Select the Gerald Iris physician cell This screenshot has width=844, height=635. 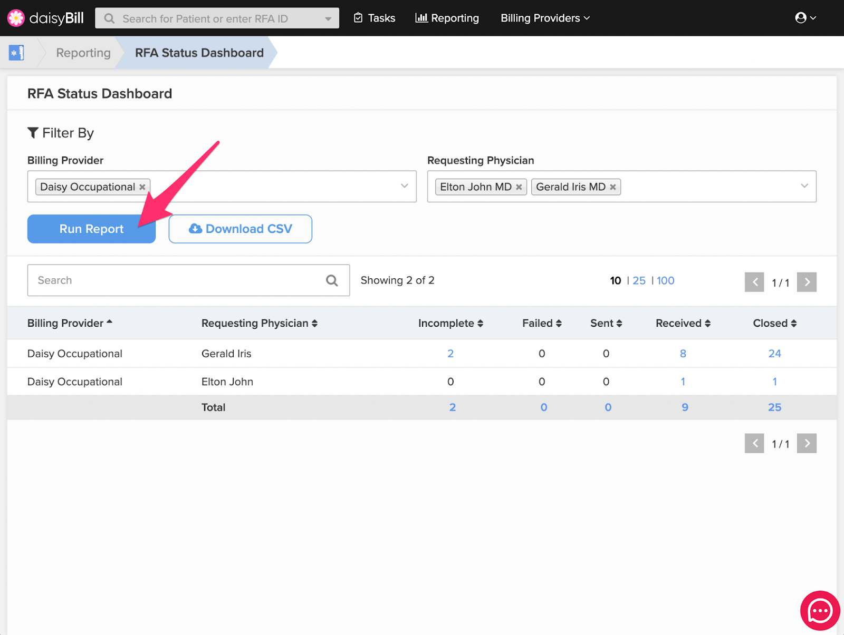pos(226,354)
